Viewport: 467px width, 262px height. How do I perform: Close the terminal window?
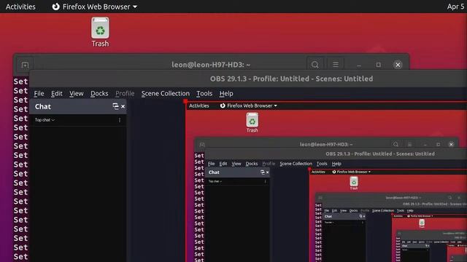(398, 65)
